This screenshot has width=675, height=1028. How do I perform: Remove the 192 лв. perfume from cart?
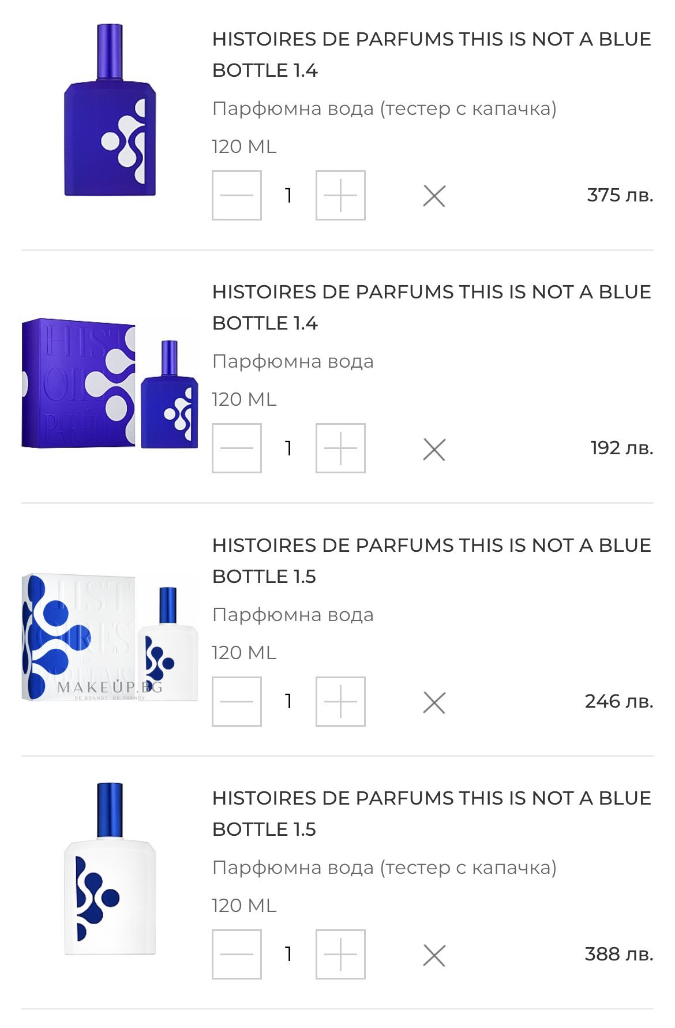[434, 450]
